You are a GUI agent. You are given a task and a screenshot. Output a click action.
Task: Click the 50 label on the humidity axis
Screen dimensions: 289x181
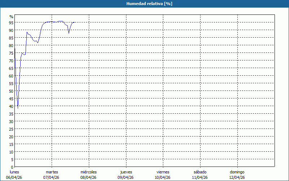pyautogui.click(x=11, y=91)
